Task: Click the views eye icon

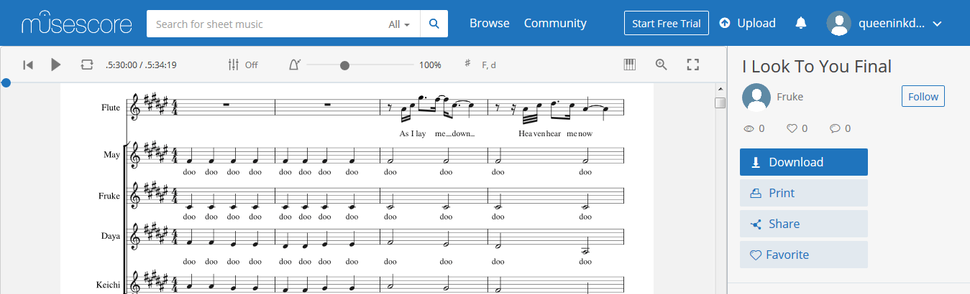Action: [x=748, y=129]
